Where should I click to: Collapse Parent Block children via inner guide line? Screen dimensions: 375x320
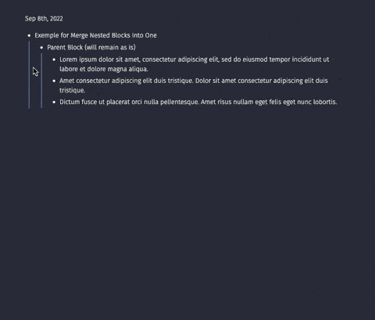(x=41, y=81)
